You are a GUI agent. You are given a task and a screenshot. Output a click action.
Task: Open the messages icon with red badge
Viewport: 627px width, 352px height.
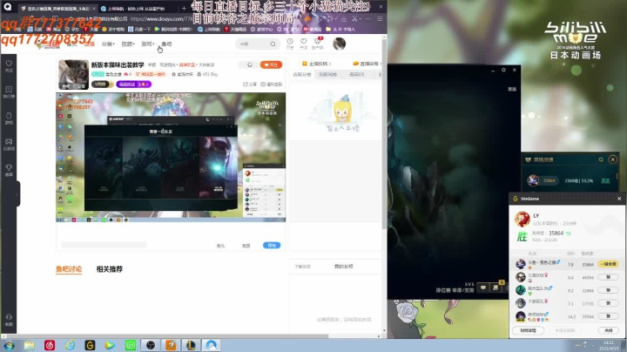(318, 44)
